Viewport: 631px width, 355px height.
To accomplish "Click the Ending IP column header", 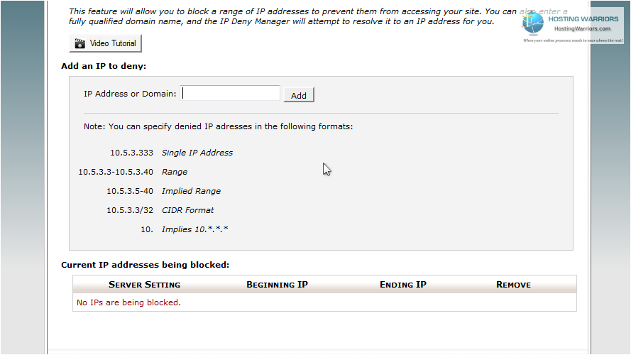I will (x=403, y=285).
